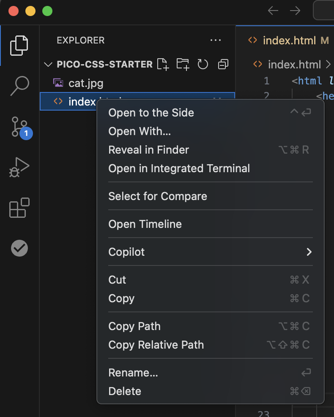Select Rename... from context menu
Screen dimensions: 334x417
tap(133, 373)
